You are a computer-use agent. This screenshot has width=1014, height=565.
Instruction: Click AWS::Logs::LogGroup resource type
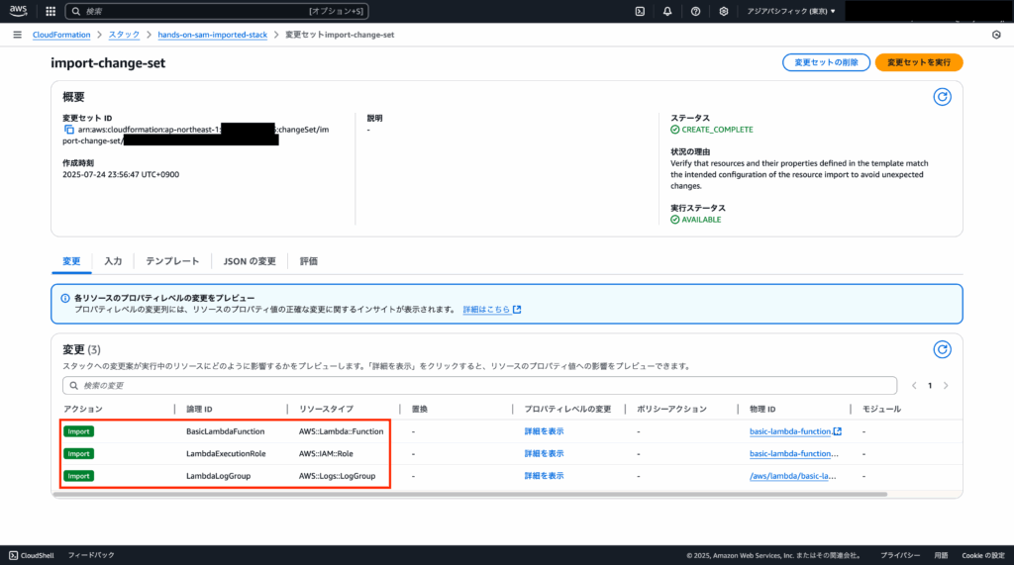337,476
